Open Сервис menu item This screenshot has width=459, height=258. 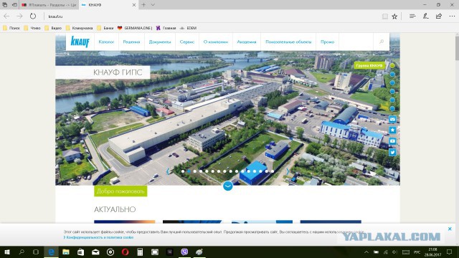(x=187, y=42)
